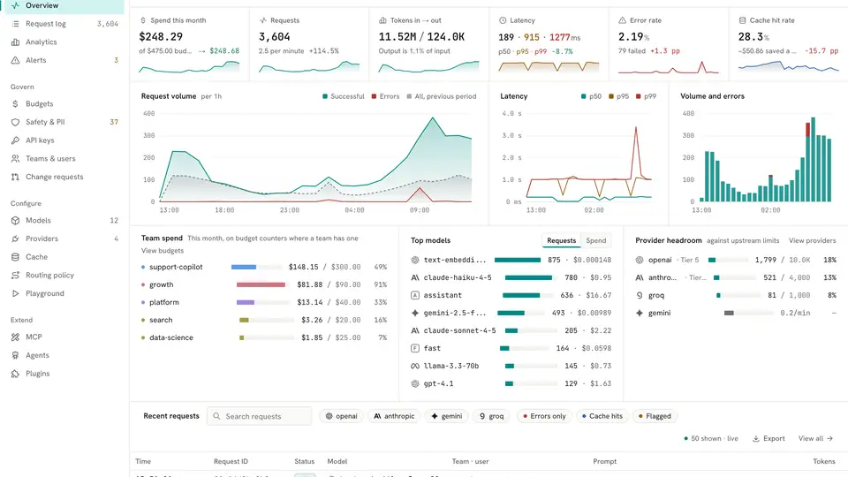
Task: Click the Plugins puzzle icon
Action: 15,374
